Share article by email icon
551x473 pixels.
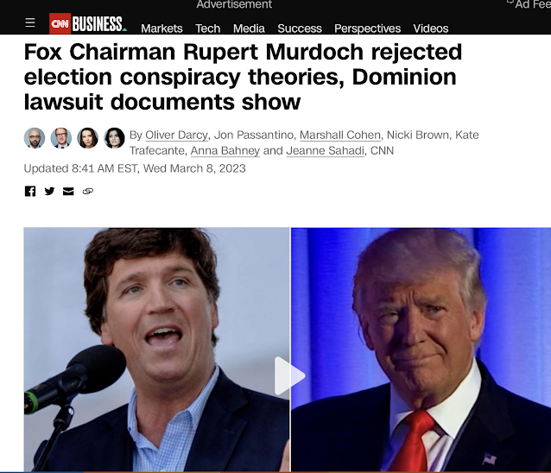click(x=68, y=191)
